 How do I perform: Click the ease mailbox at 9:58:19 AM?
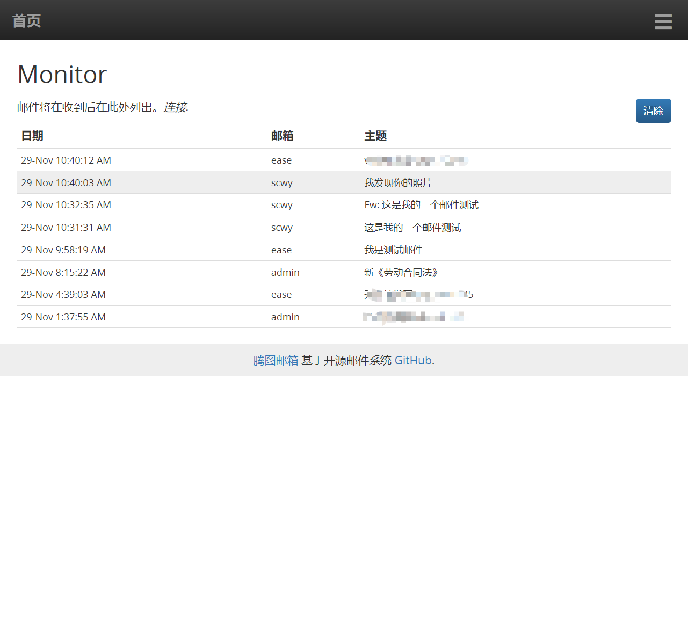[x=281, y=250]
